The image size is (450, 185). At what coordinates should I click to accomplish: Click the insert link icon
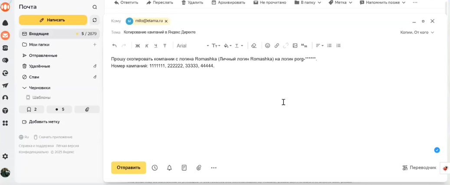[x=277, y=45]
